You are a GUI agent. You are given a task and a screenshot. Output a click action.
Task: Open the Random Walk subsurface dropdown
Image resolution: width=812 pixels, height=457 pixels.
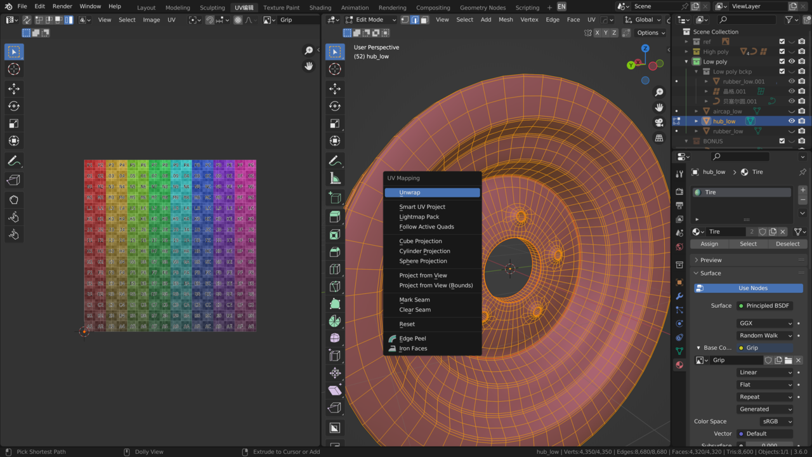pos(765,336)
